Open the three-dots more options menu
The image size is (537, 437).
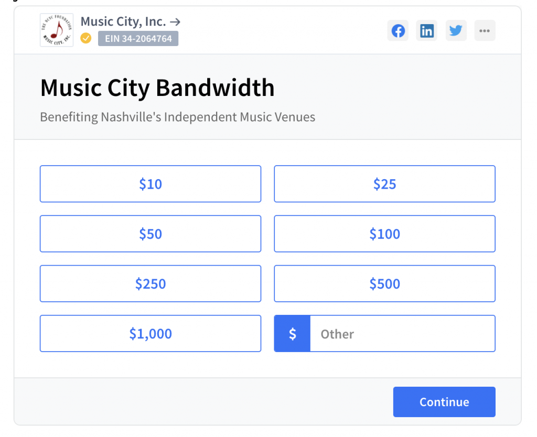pyautogui.click(x=485, y=31)
